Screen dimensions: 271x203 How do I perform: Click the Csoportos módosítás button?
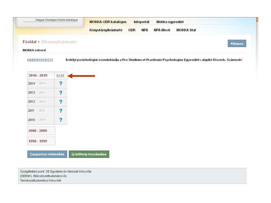(x=47, y=154)
